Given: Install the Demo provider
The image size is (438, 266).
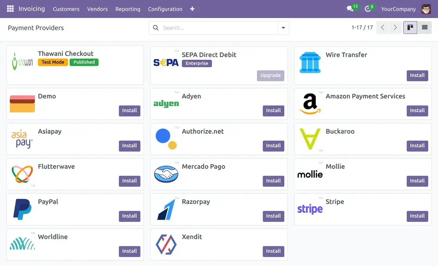Looking at the screenshot, I should coord(129,111).
